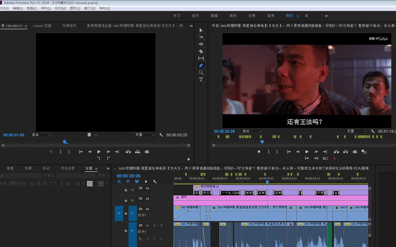Open the 剪辑 menu
Screen dimensions: 396x247
pyautogui.click(x=32, y=8)
